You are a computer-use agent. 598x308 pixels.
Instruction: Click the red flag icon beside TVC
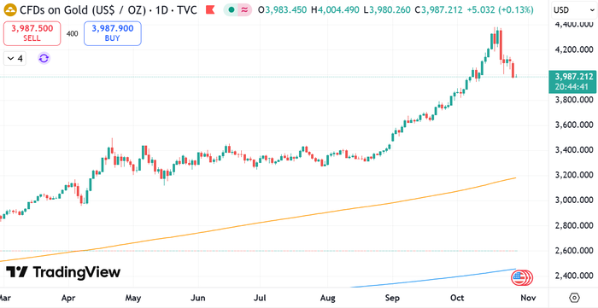(210, 10)
